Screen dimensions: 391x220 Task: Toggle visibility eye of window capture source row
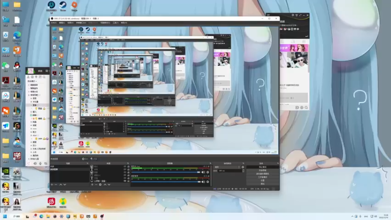pos(125,175)
